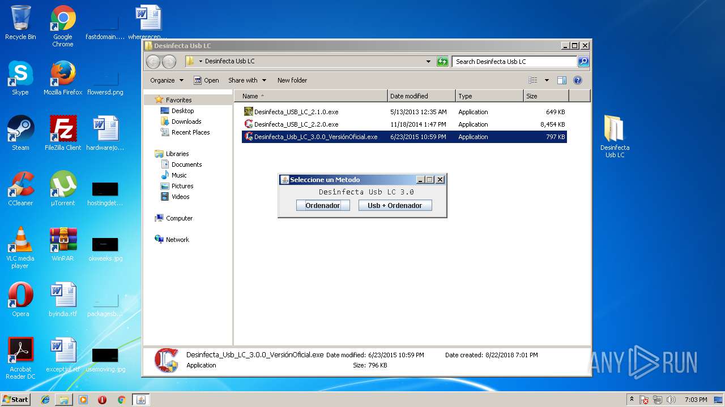Click the refresh button by address bar
The width and height of the screenshot is (725, 407).
443,62
